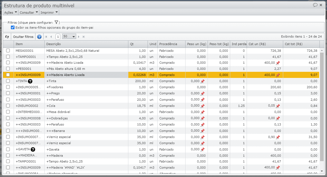
Task: Refresh the product structure grid
Action: [x=7, y=37]
